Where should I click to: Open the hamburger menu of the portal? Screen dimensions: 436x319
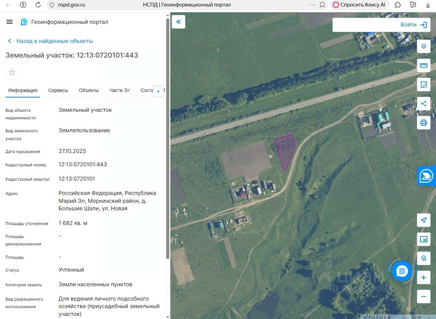coord(10,22)
